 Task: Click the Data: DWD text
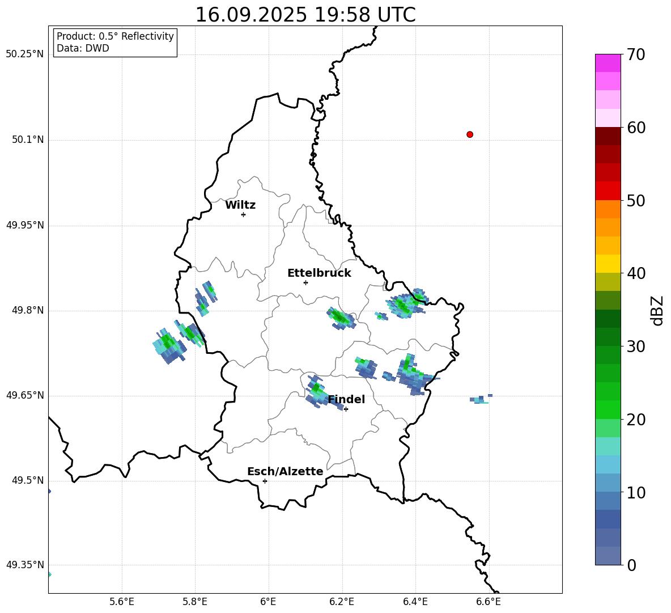(83, 48)
